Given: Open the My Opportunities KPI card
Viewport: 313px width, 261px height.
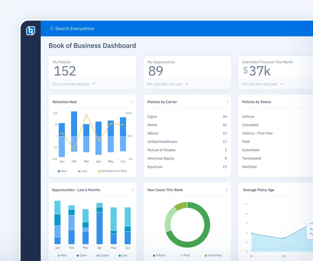Looking at the screenshot, I should [187, 72].
